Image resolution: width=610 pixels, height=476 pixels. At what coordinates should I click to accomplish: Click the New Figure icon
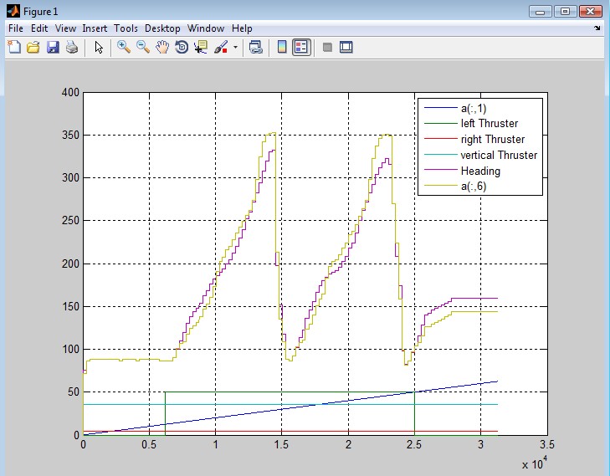pyautogui.click(x=13, y=48)
